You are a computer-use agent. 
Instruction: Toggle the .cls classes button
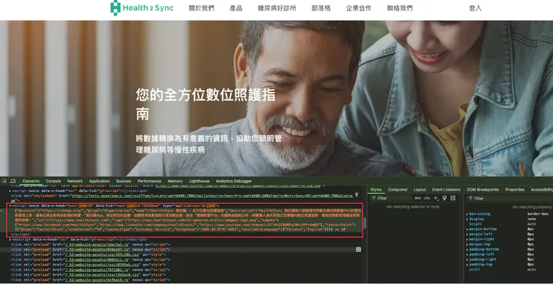427,198
